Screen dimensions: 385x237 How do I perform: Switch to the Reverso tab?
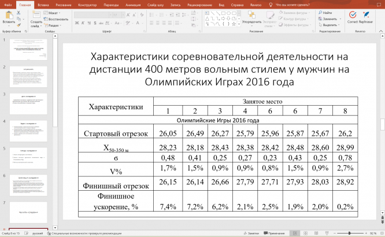256,5
